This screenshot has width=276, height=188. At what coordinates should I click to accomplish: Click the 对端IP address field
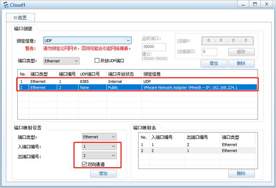(227, 41)
